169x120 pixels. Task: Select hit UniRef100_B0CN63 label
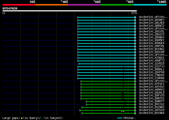(x=152, y=107)
